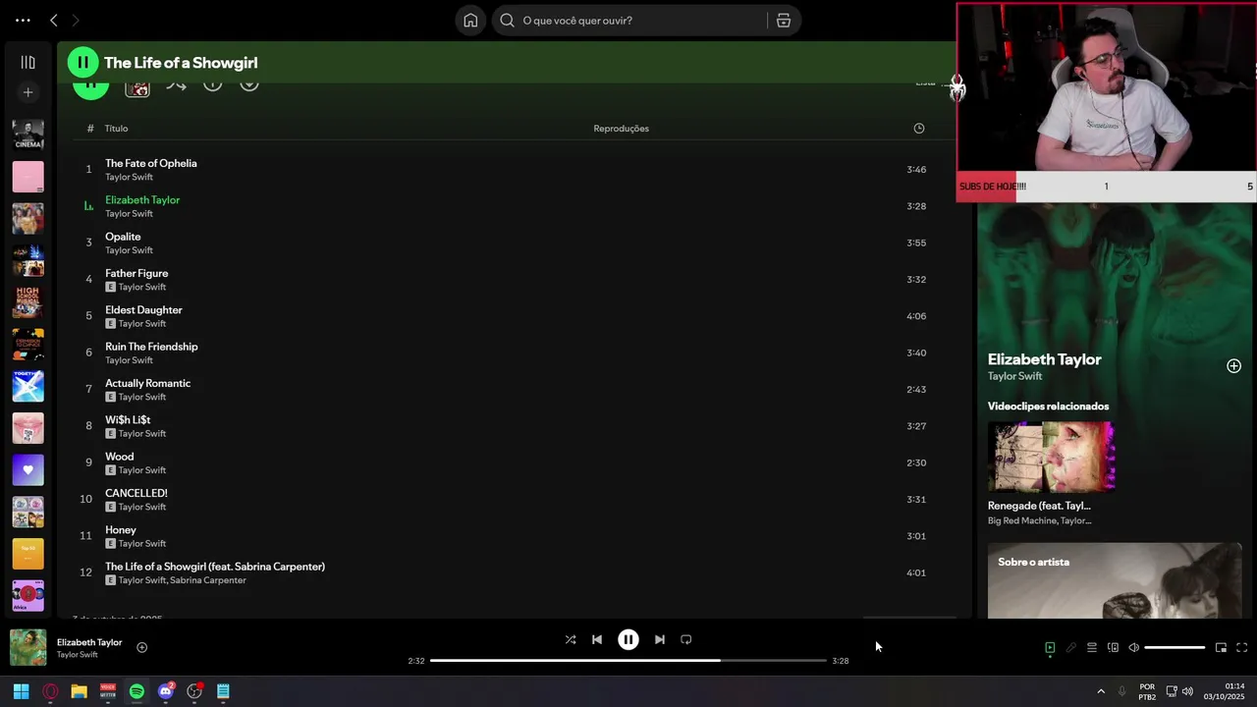Open the Sabrina Carpenter artist link on track 12
1257x707 pixels.
[208, 580]
